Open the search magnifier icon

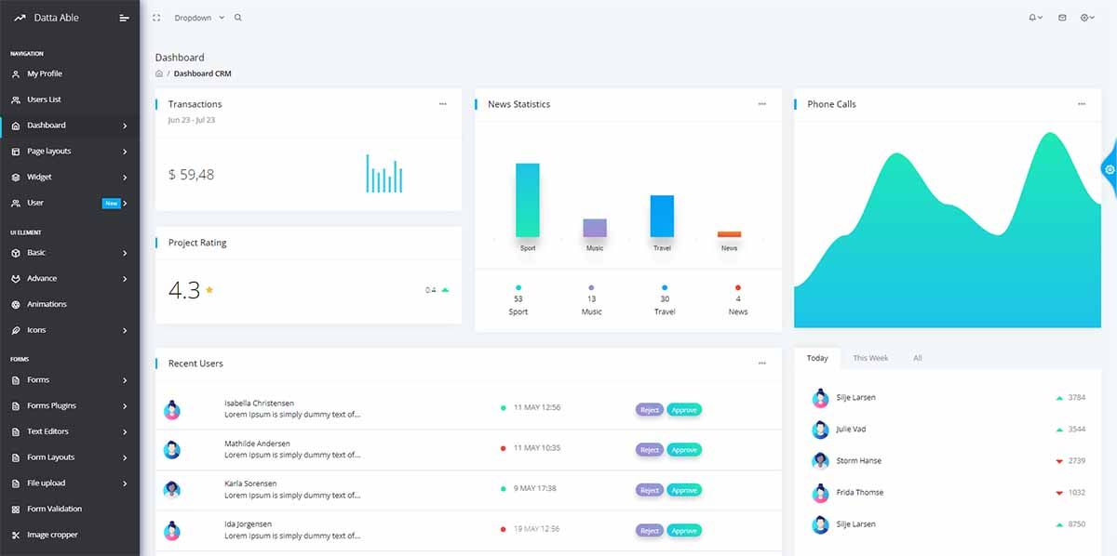coord(238,18)
